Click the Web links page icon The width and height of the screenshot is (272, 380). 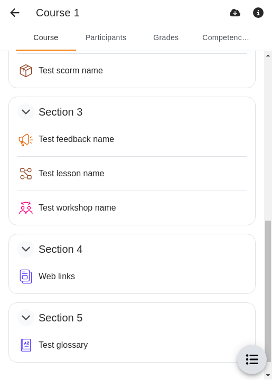(26, 277)
